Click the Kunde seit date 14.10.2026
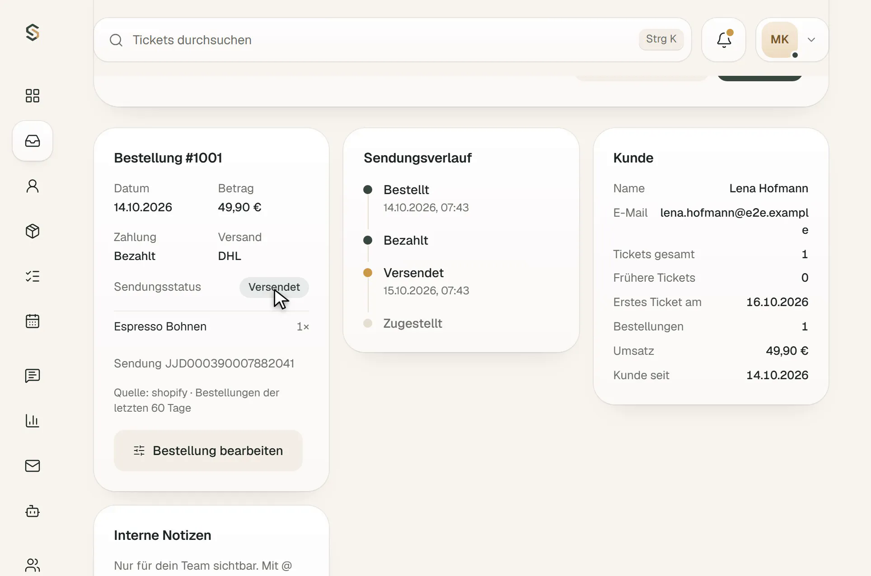The width and height of the screenshot is (871, 576). 777,375
